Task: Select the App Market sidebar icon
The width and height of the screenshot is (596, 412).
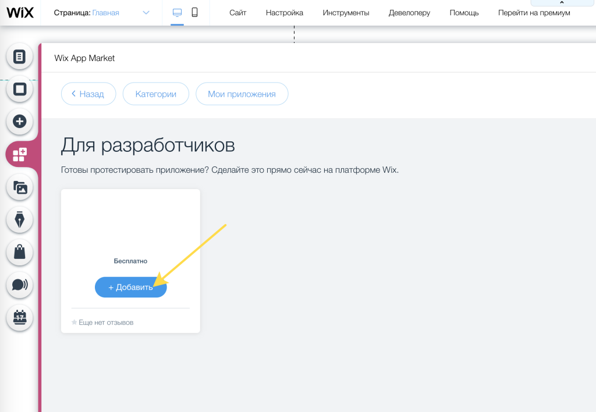Action: point(20,154)
